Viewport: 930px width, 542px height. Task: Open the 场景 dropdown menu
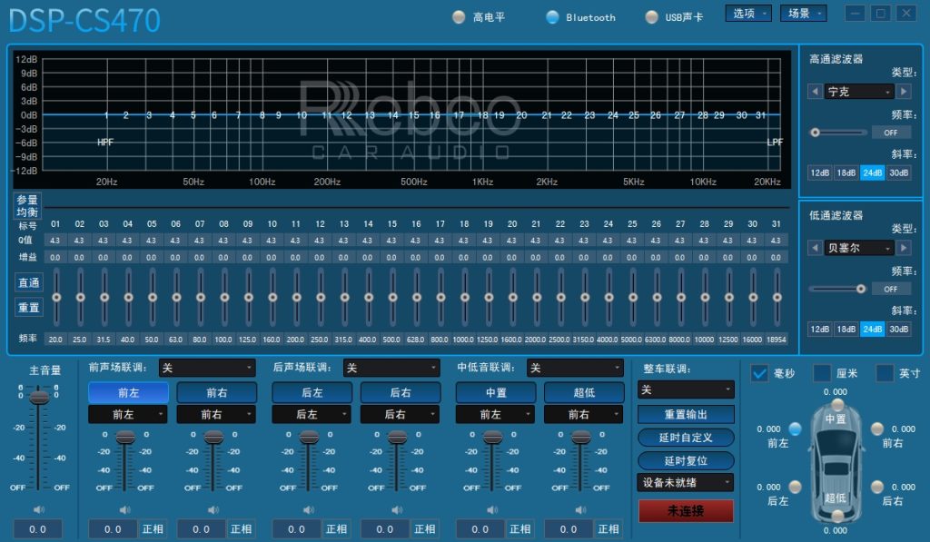click(804, 13)
